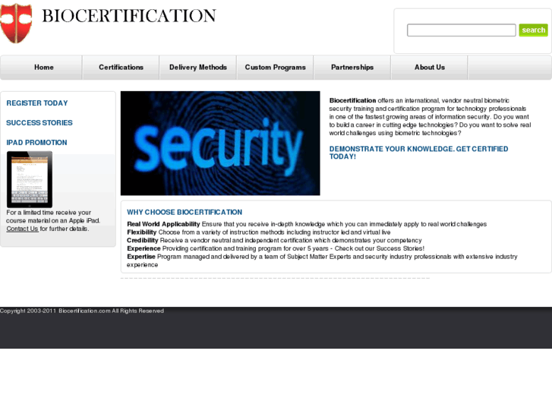Screen dimensions: 552x414
Task: Navigate to About Us
Action: click(x=430, y=68)
